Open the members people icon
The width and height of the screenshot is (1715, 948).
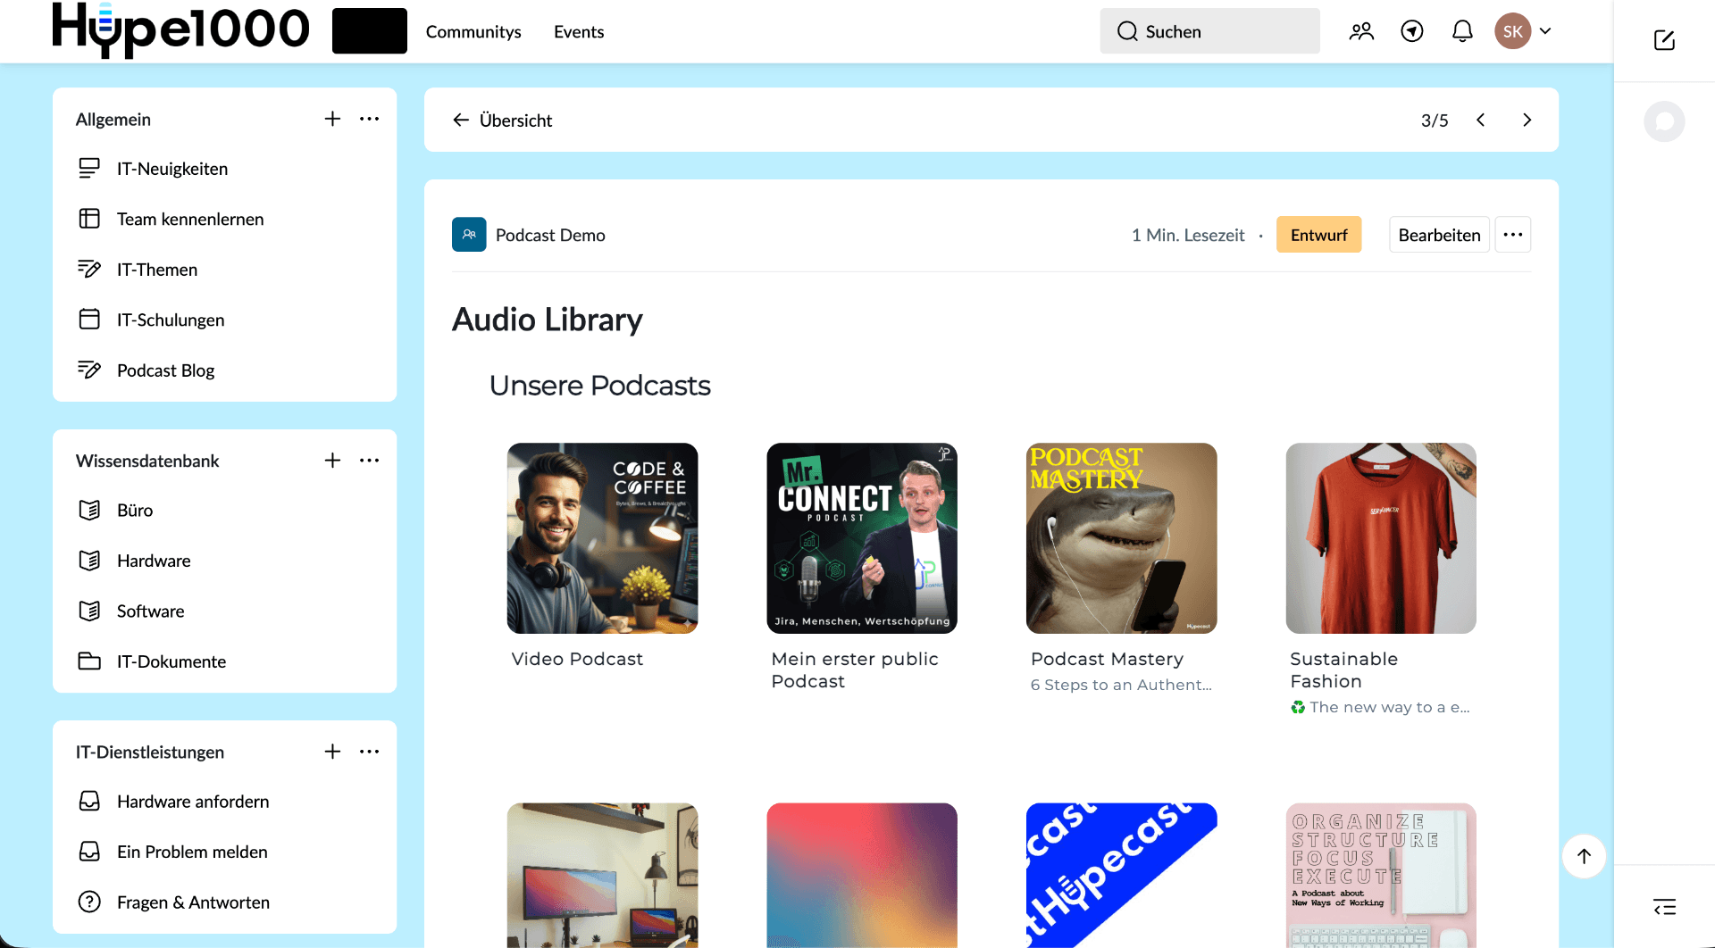[x=1361, y=31]
